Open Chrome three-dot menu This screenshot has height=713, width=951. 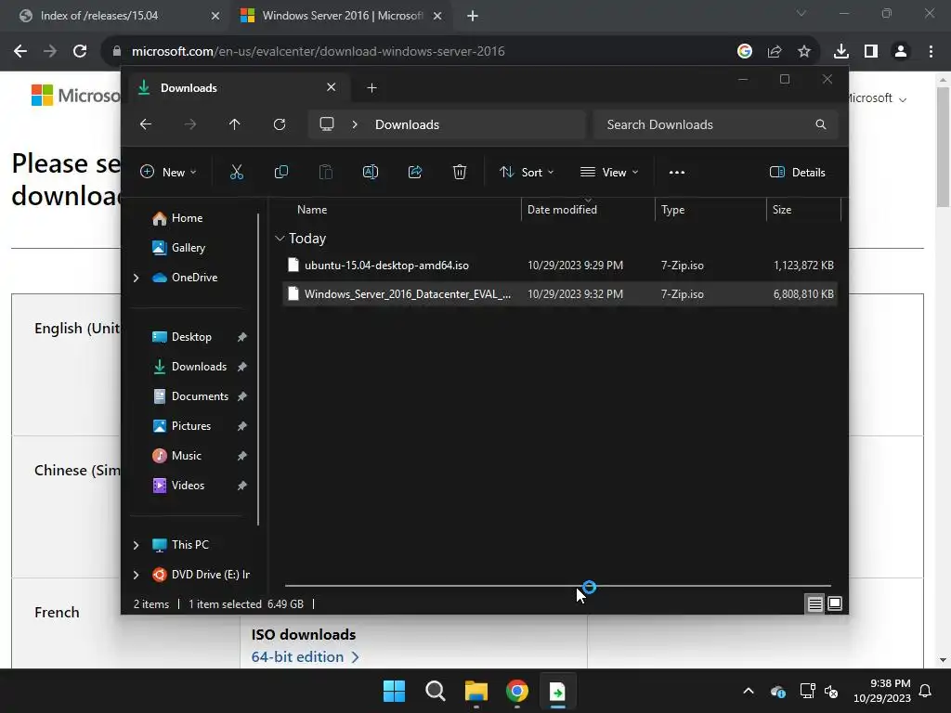click(x=931, y=52)
